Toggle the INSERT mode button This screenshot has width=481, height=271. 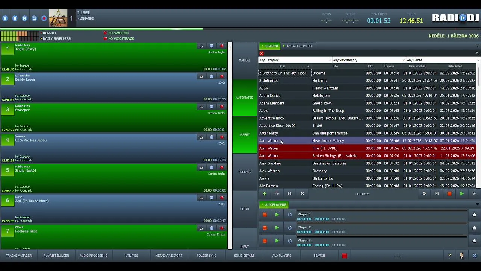245,135
